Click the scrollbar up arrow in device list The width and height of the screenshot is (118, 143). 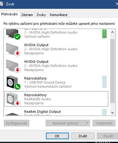[x=112, y=32]
